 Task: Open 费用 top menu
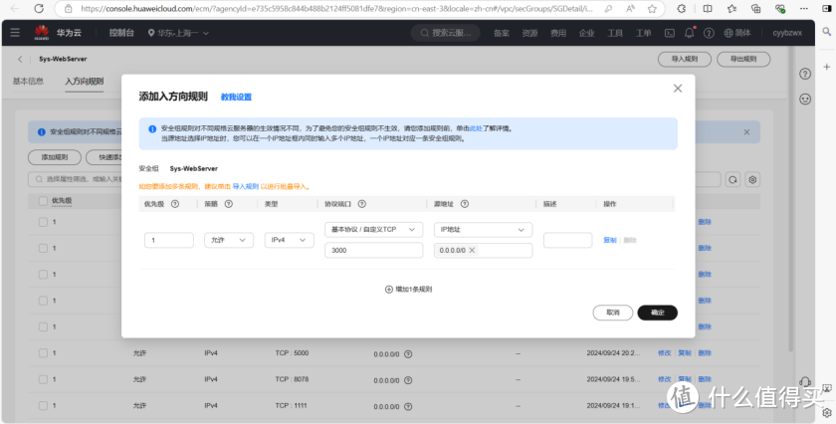coord(558,33)
